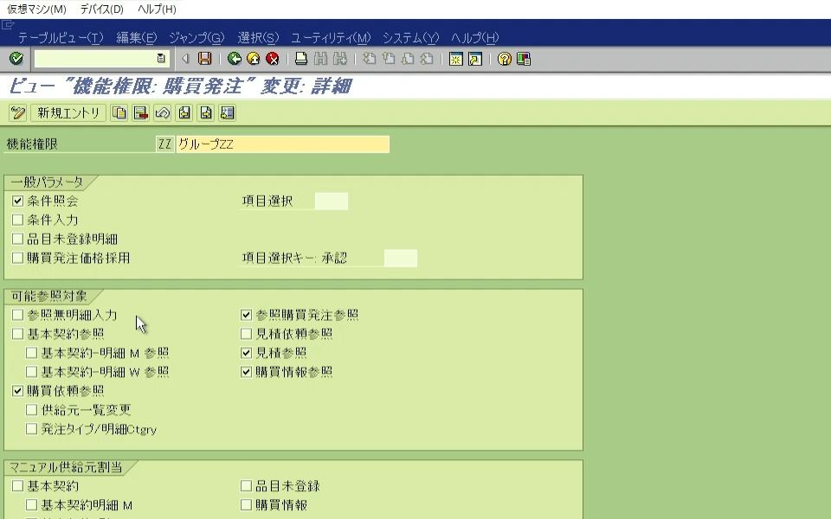Open the ジャンプ menu
Viewport: 831px width, 519px height.
(196, 37)
